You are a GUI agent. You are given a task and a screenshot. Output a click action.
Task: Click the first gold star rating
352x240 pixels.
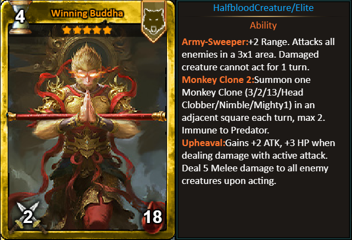click(x=66, y=30)
